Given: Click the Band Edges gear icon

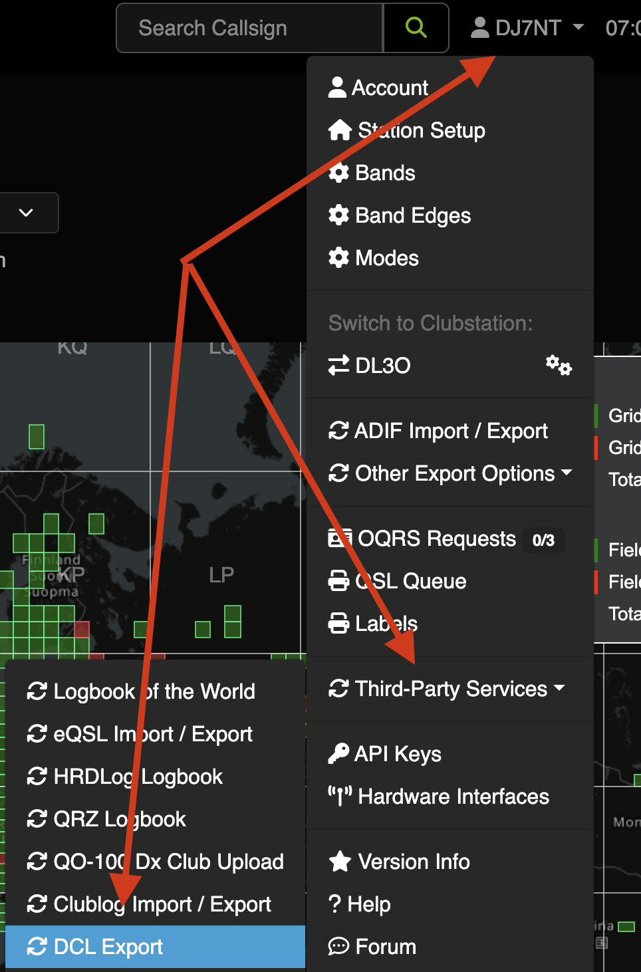Looking at the screenshot, I should click(x=338, y=215).
